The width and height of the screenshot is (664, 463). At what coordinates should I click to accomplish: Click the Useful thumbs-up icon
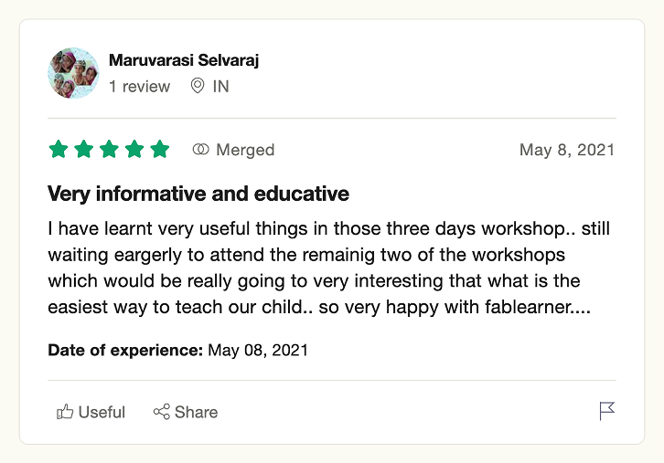pyautogui.click(x=65, y=412)
